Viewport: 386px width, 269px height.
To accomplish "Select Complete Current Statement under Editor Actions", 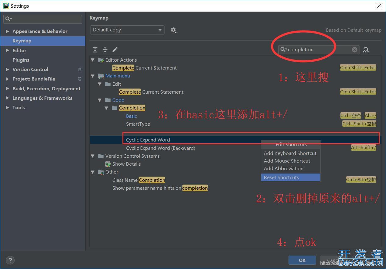I will (x=144, y=68).
